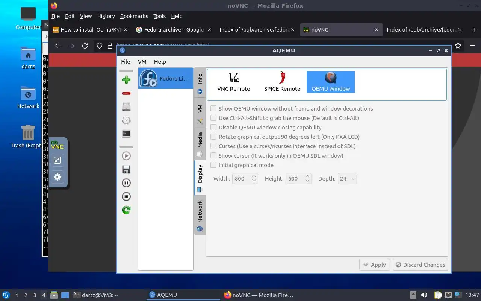Toggle Curses interface checkbox
This screenshot has width=481, height=301.
[x=213, y=146]
